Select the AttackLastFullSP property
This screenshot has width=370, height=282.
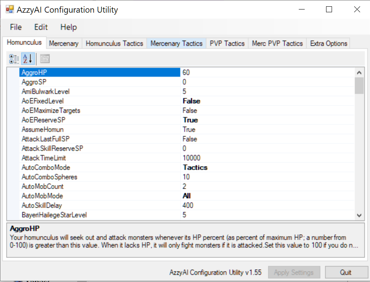pyautogui.click(x=100, y=139)
